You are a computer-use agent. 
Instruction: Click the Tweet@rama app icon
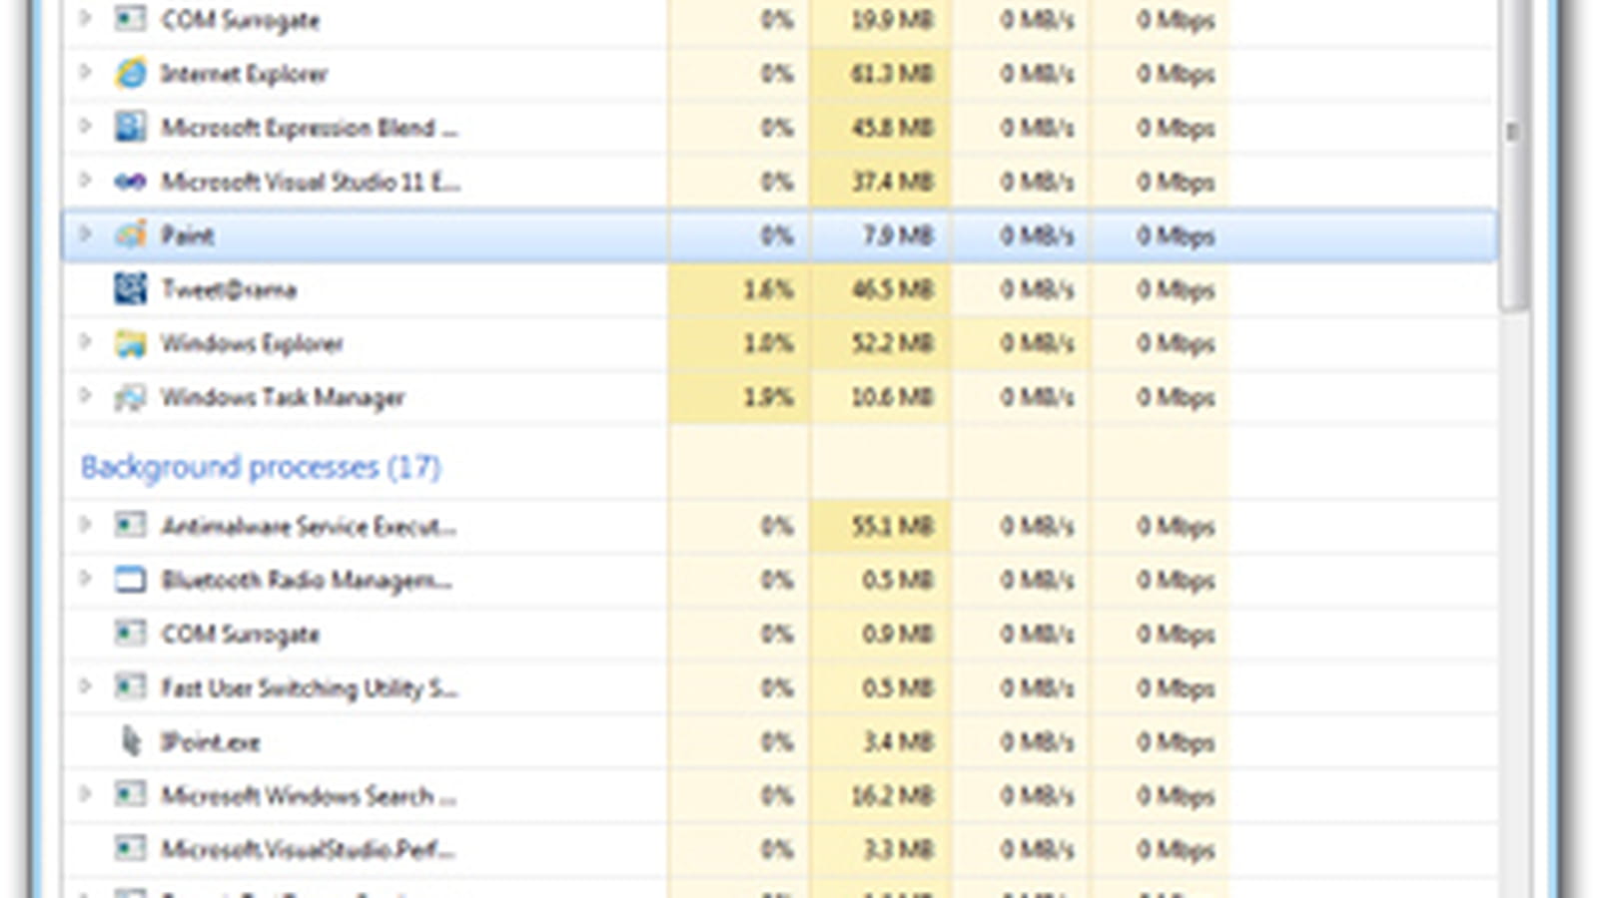coord(130,289)
